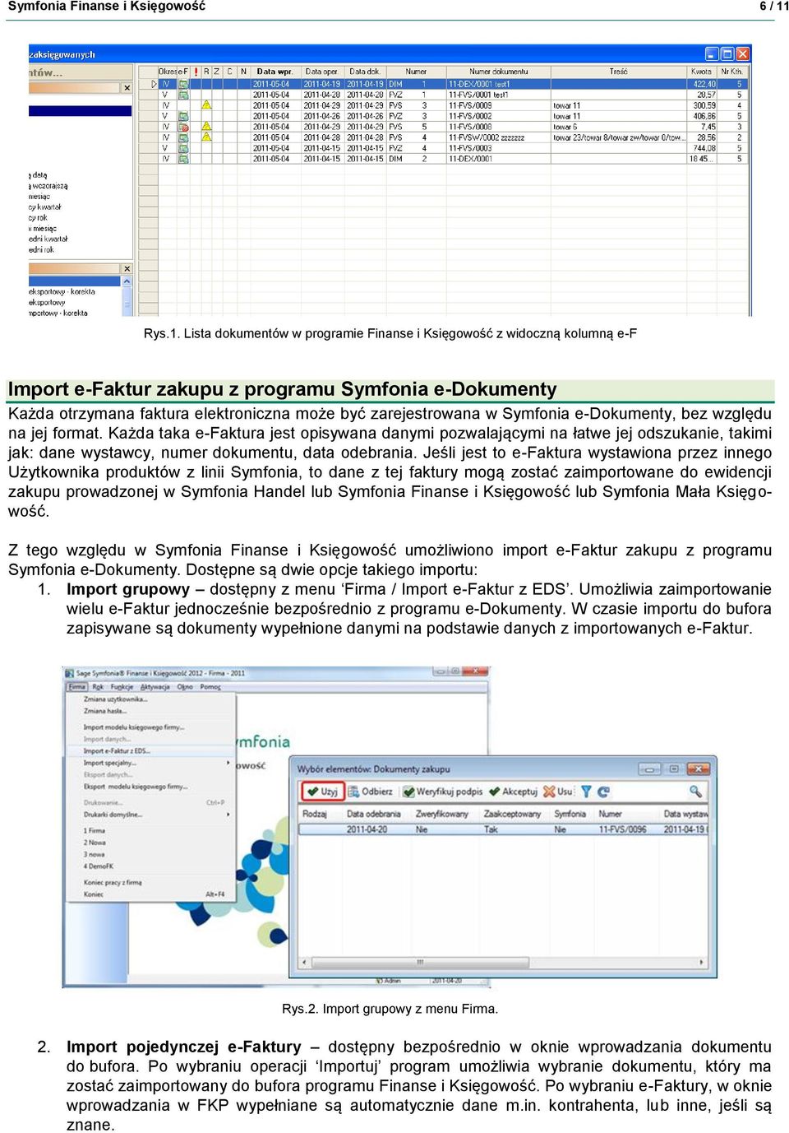
Task: Open the Pomoc menu
Action: pos(210,687)
